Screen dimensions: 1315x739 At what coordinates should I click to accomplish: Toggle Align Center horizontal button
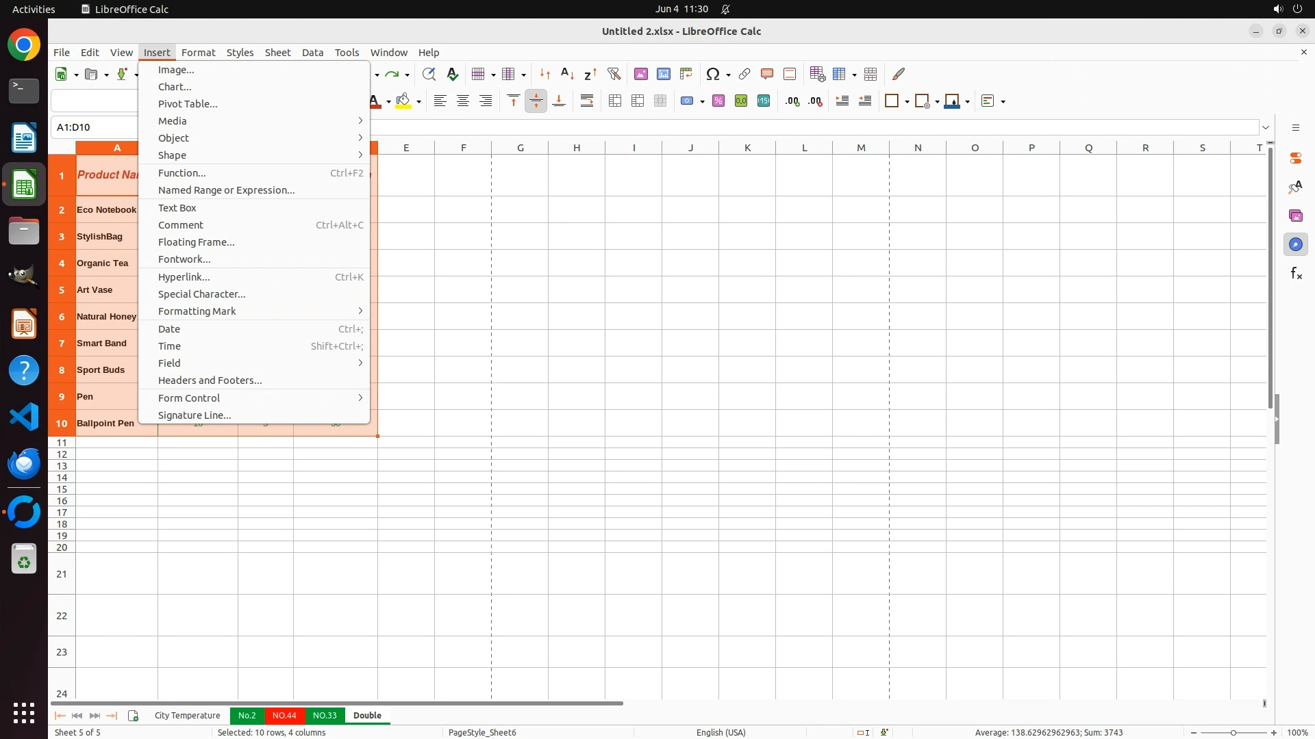point(463,101)
